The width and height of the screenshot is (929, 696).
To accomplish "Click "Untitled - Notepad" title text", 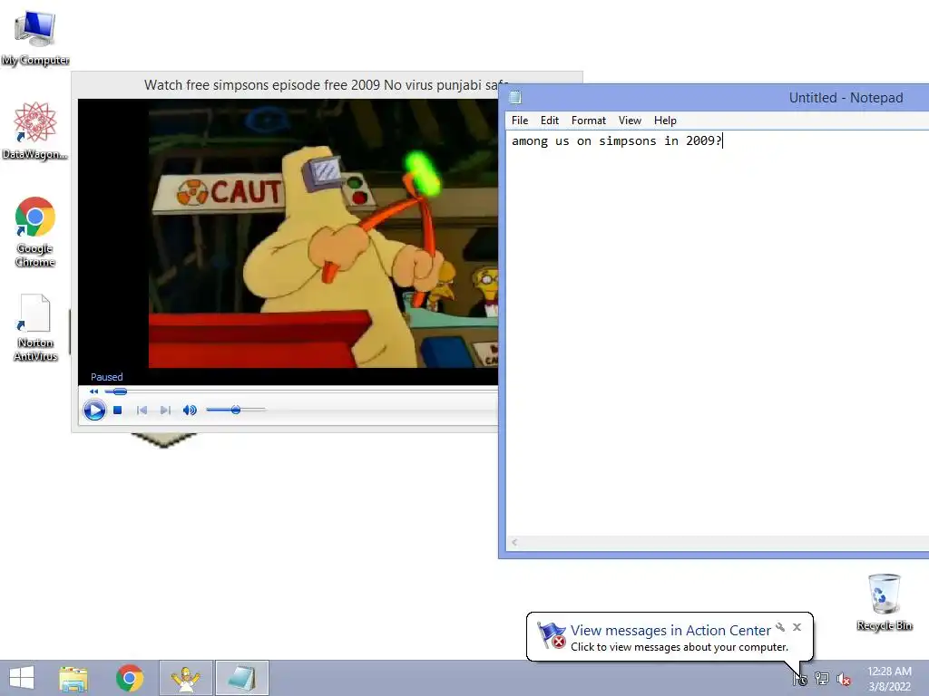I will (846, 98).
